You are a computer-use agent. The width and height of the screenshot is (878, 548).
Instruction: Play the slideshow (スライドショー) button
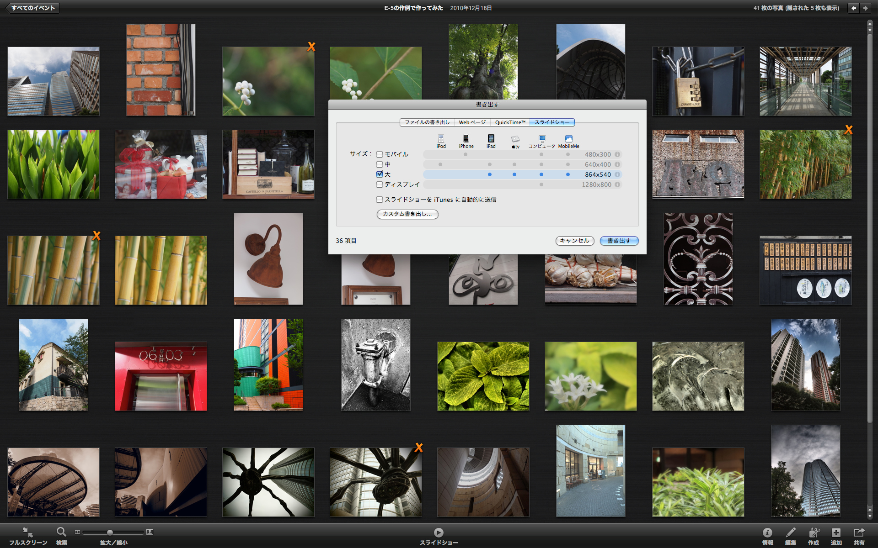(439, 532)
